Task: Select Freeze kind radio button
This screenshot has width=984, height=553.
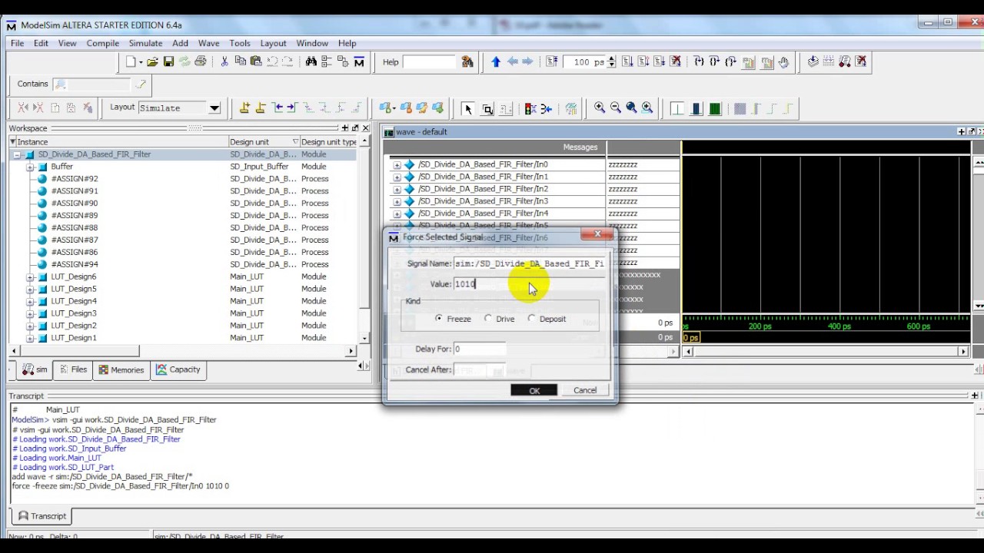Action: tap(439, 319)
